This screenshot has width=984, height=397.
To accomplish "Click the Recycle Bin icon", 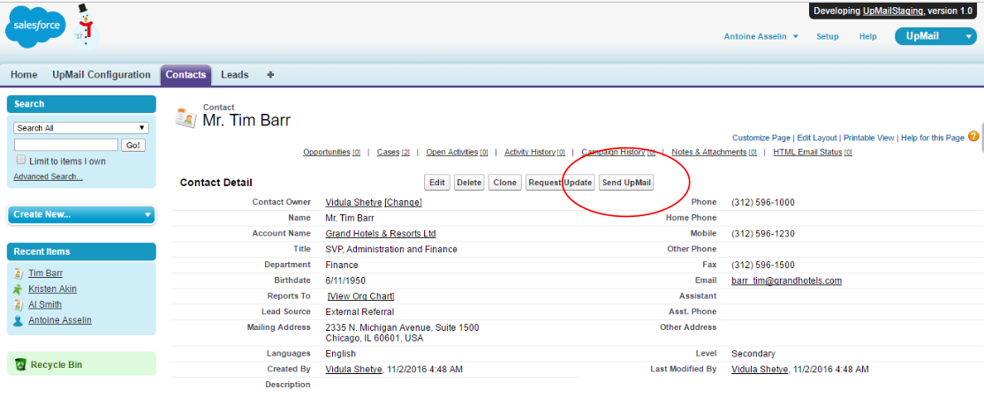I will click(x=20, y=363).
